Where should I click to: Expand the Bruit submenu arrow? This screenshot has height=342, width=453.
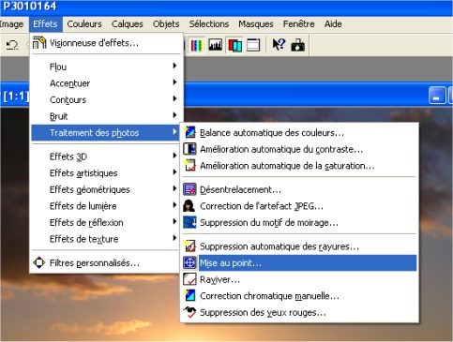(174, 115)
